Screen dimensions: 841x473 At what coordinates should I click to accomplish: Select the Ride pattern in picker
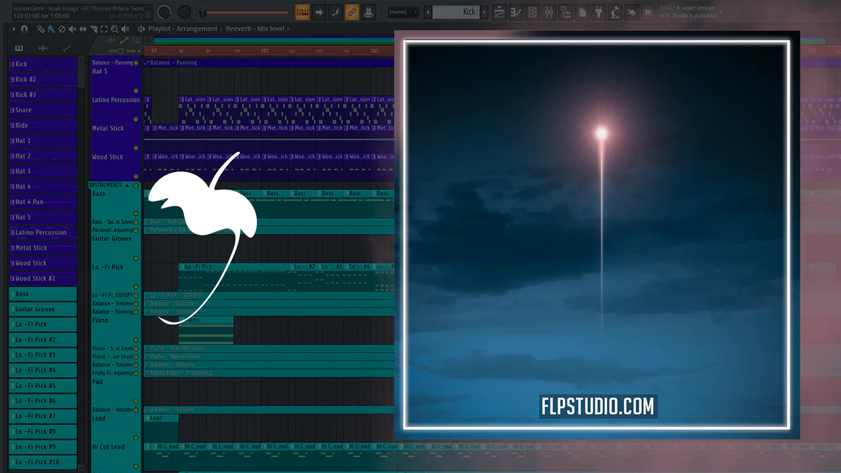click(x=43, y=125)
